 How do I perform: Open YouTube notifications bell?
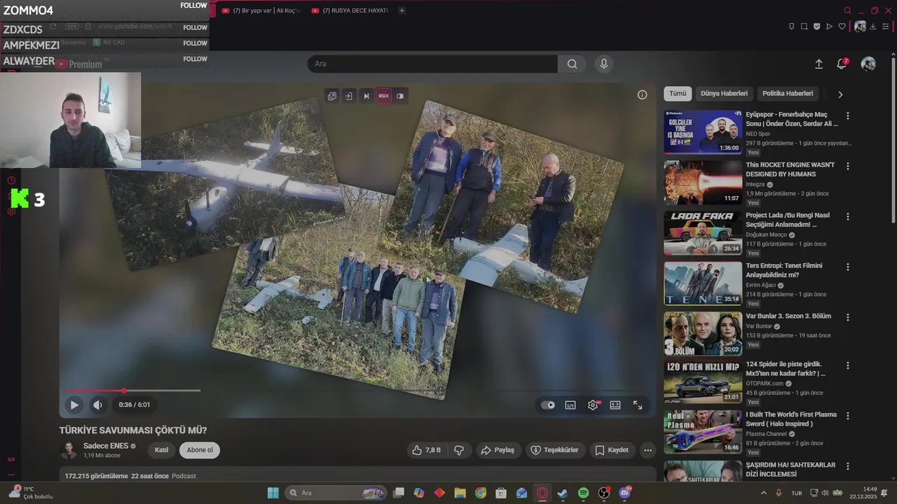click(x=842, y=64)
